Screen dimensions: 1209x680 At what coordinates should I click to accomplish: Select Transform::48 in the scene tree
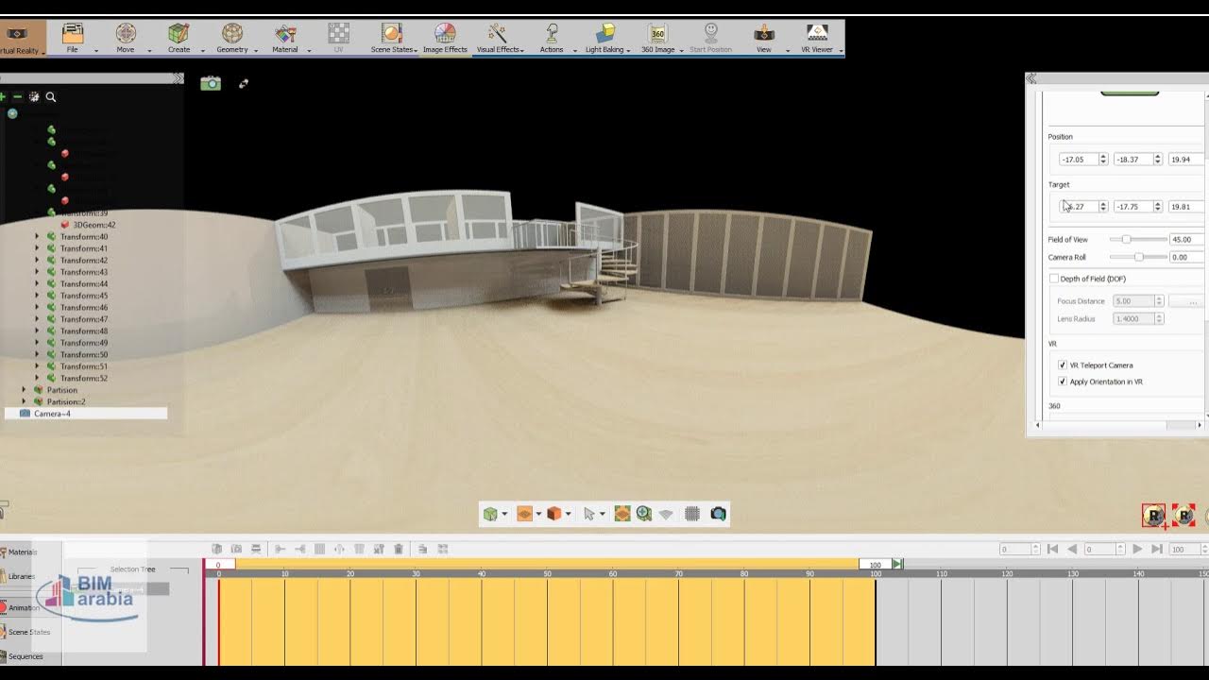tap(84, 331)
